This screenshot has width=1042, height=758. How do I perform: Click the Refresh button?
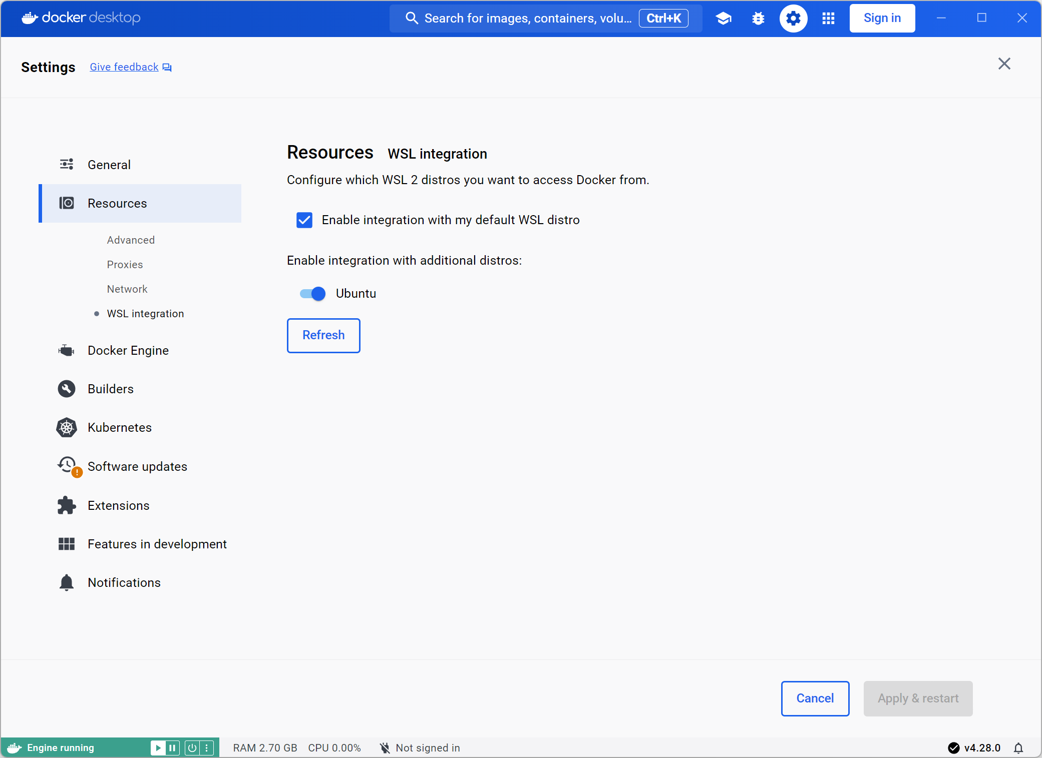[323, 335]
